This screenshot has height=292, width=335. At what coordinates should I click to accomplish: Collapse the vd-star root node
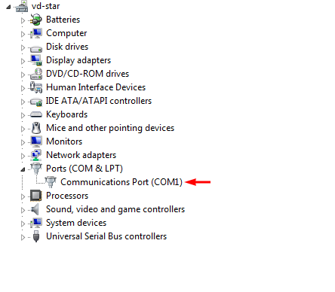tap(8, 7)
